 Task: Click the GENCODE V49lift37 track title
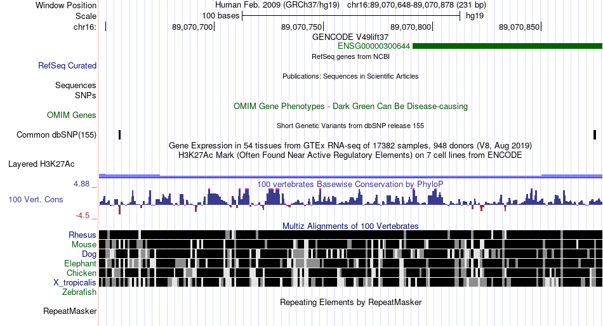(350, 37)
